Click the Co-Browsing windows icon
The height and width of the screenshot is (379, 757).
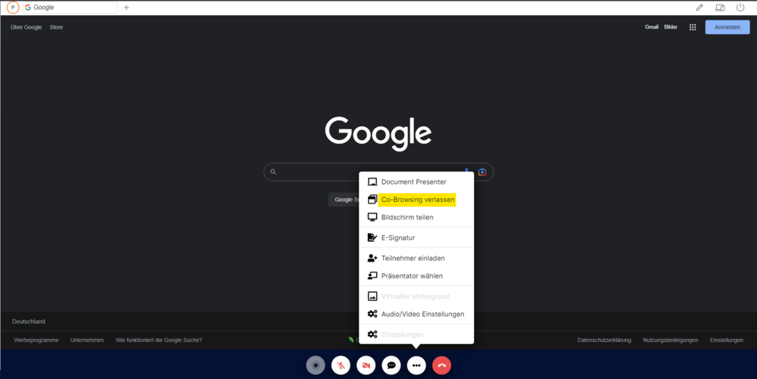[372, 200]
